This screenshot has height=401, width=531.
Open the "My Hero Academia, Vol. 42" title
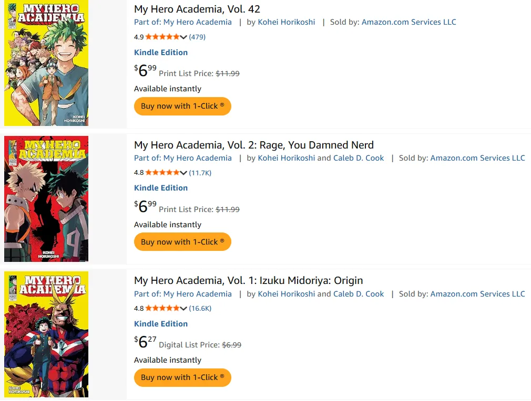point(197,9)
